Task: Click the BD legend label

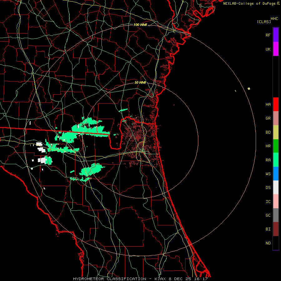Action: tap(268, 132)
